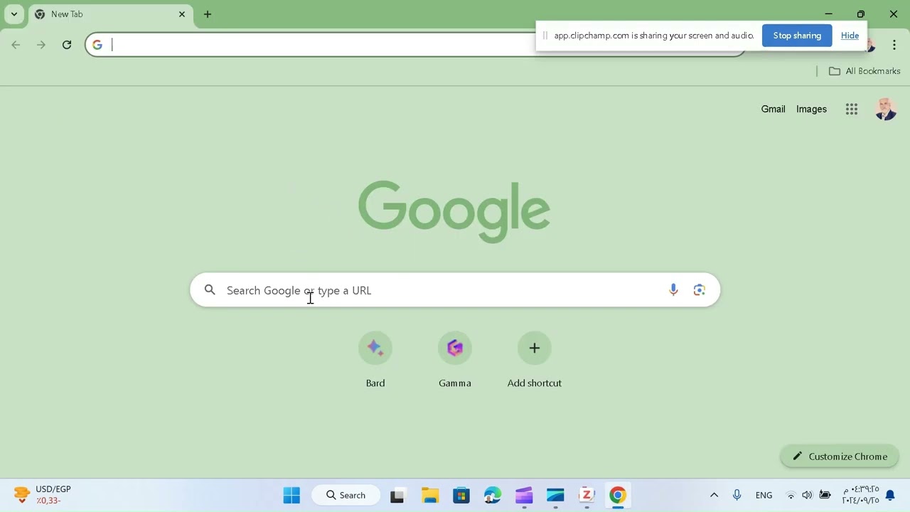Screen dimensions: 910x512
Task: Open the Bard shortcut
Action: [x=375, y=360]
